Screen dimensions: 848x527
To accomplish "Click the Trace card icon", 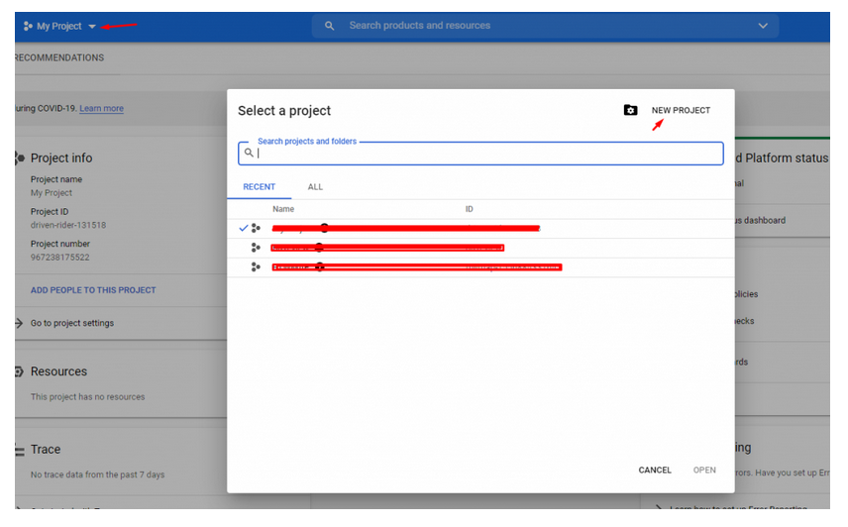I will tap(20, 450).
